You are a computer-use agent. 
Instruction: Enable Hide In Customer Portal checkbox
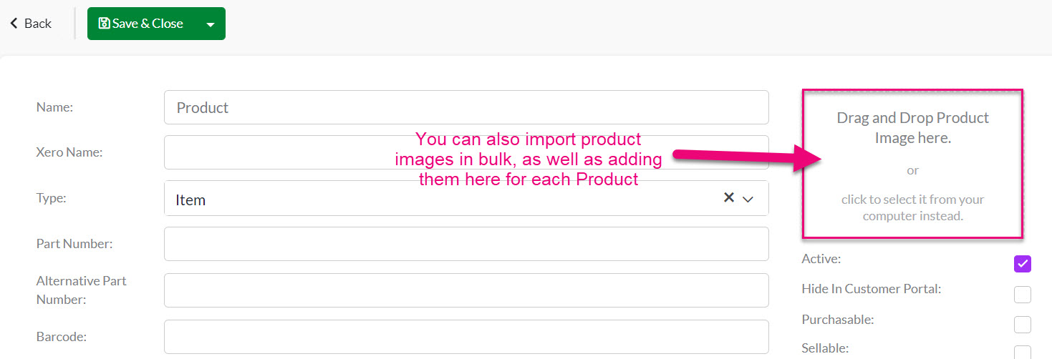click(1023, 295)
